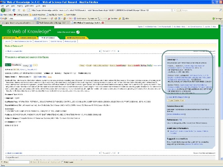Click the Print button
Image resolution: width=223 pixels, height=167 pixels.
(82, 66)
